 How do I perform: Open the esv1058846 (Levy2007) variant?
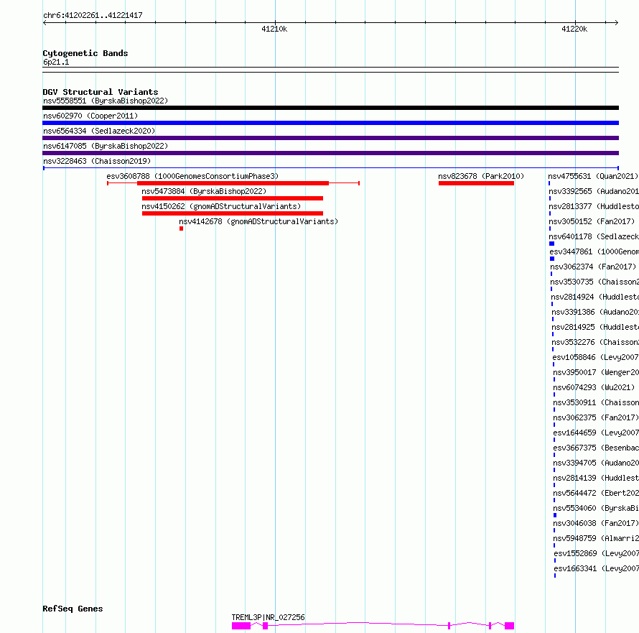click(x=595, y=357)
